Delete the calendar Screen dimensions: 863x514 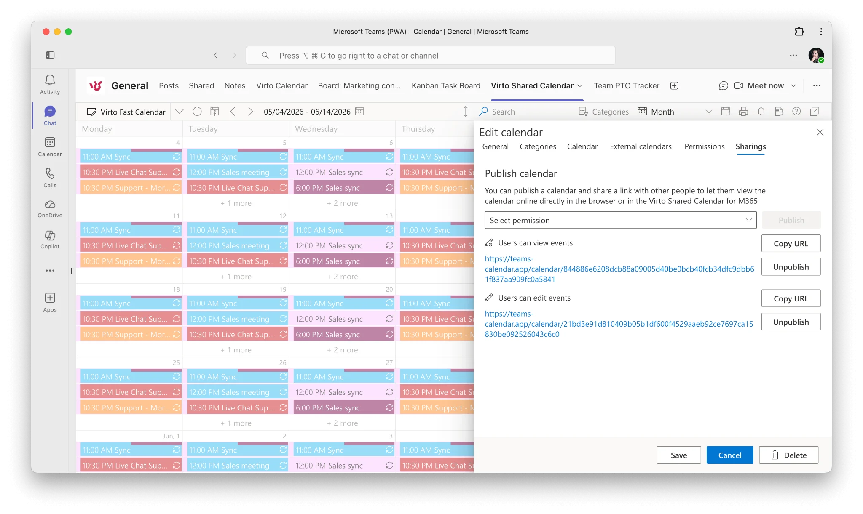point(788,455)
